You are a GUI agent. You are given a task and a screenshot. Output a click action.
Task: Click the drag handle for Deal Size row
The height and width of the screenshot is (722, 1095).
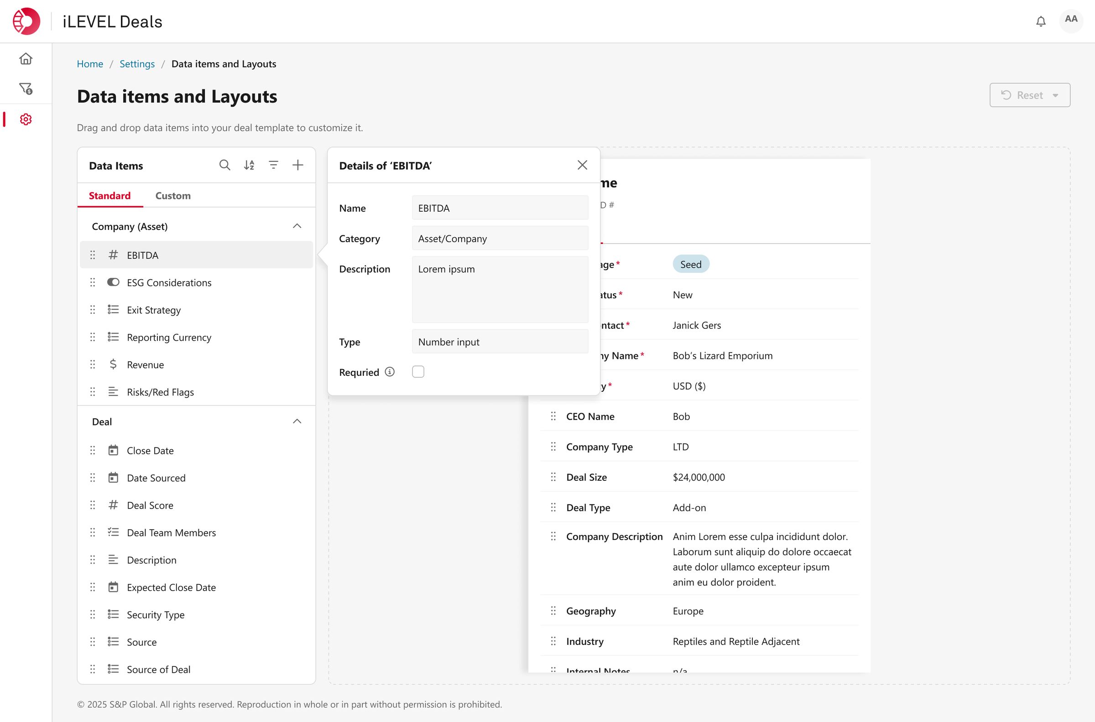[553, 477]
